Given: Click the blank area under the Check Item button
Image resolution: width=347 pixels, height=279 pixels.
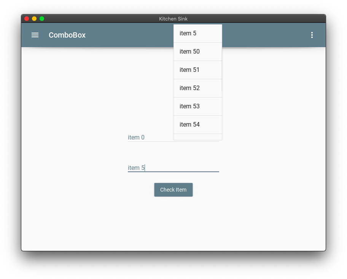Looking at the screenshot, I should pyautogui.click(x=173, y=220).
